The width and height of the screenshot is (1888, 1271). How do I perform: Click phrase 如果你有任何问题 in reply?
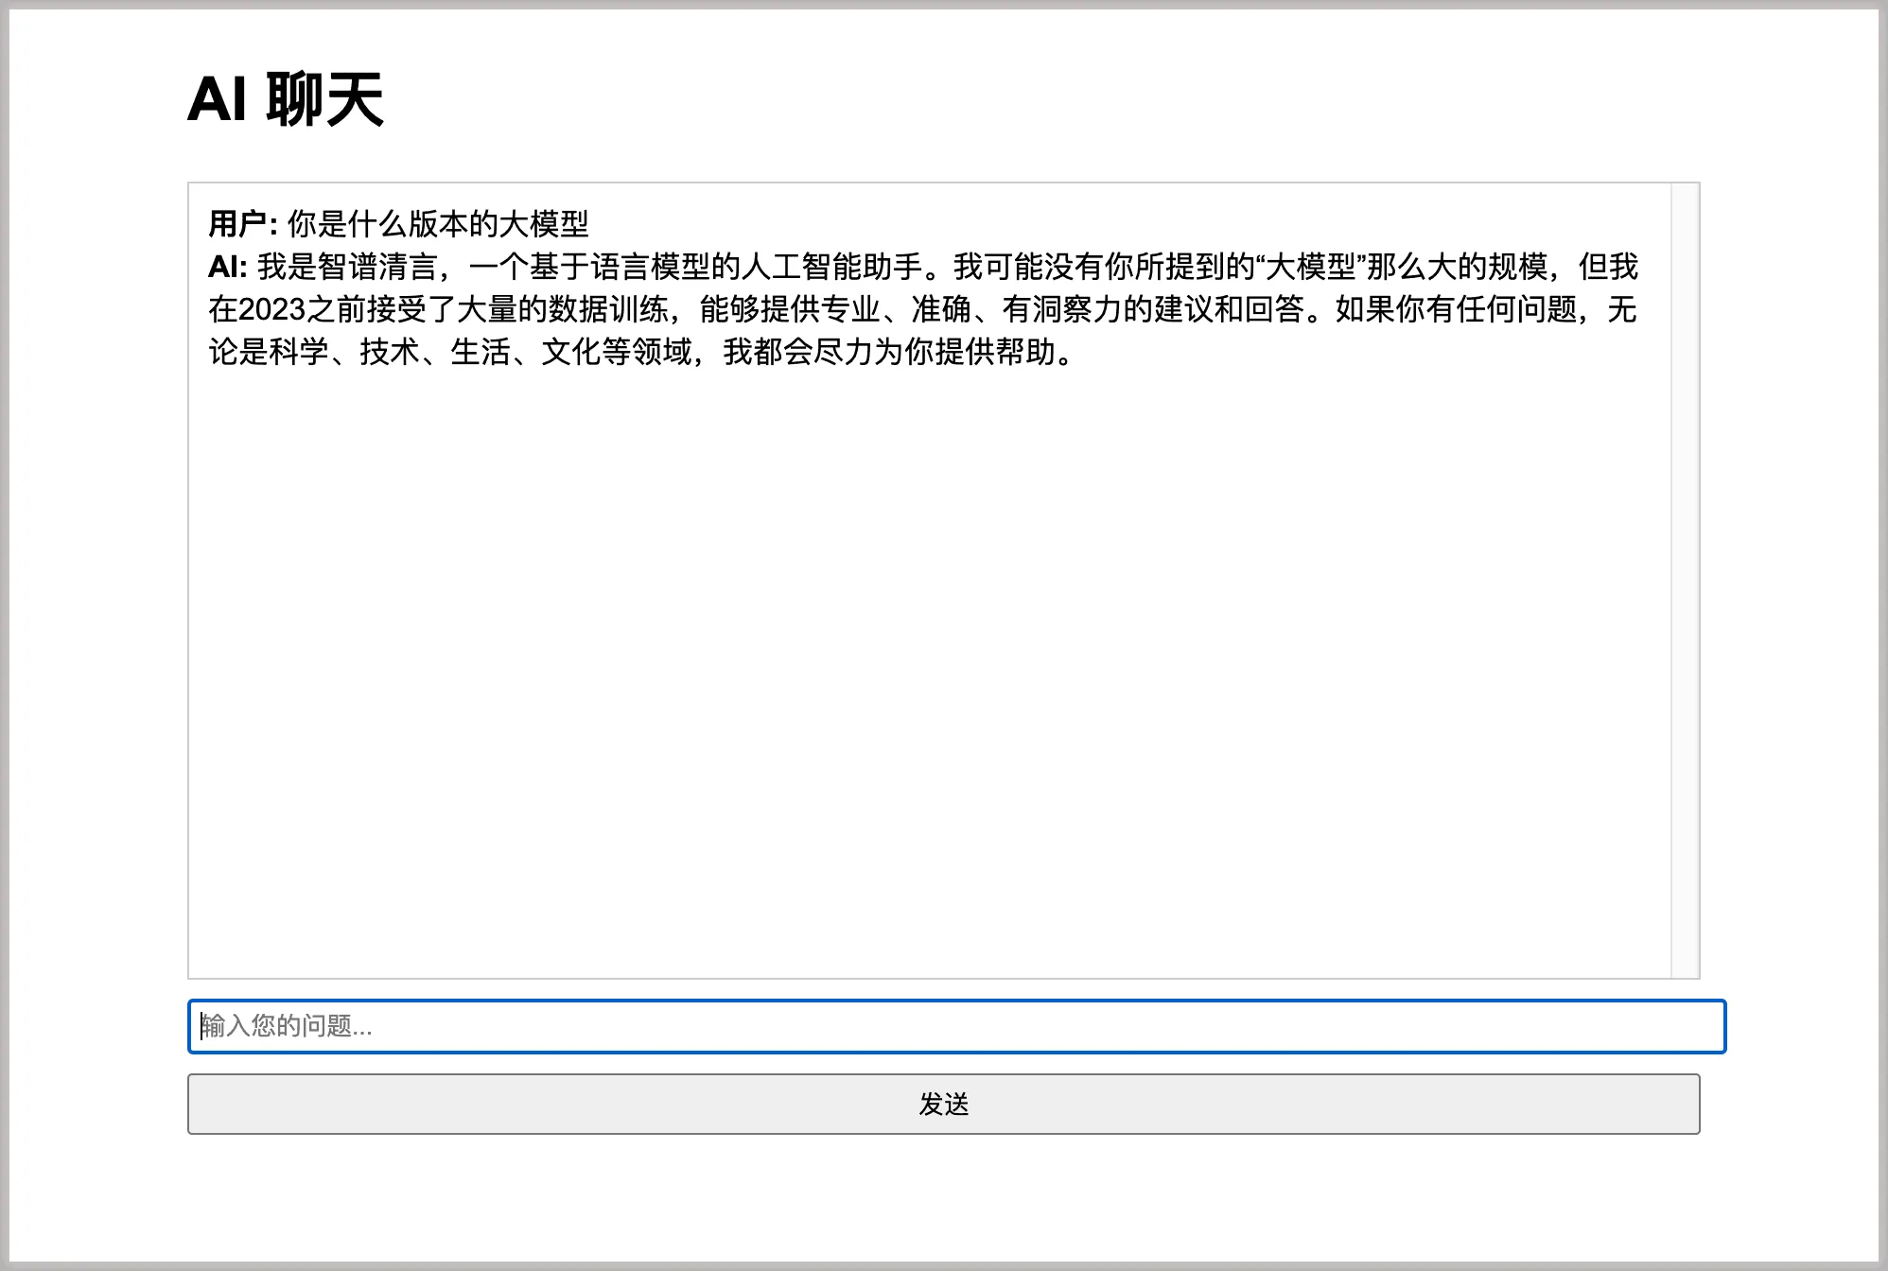pyautogui.click(x=1455, y=309)
